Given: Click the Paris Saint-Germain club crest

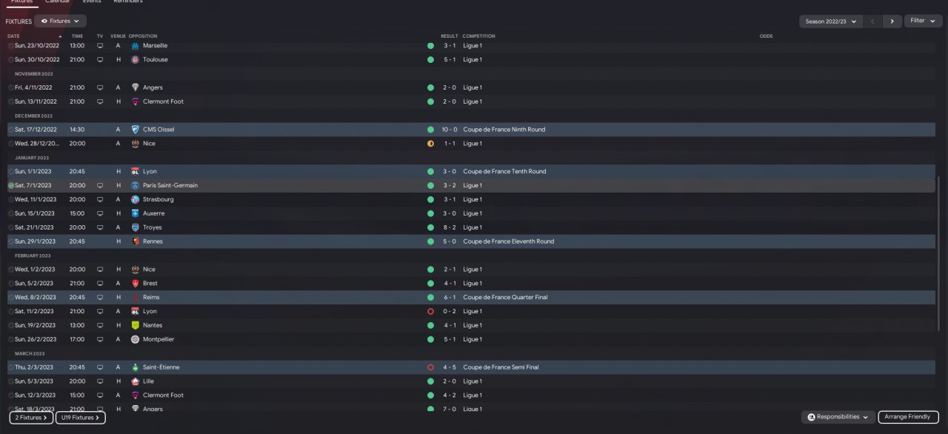Looking at the screenshot, I should pyautogui.click(x=135, y=185).
